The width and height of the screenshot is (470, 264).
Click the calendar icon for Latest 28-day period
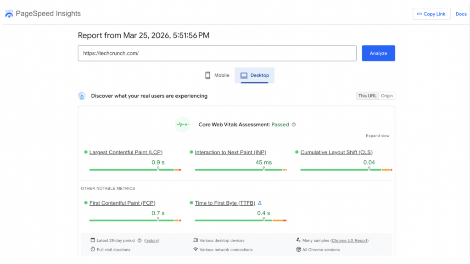[x=93, y=240]
